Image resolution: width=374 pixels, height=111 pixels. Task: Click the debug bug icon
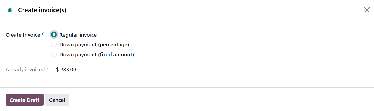[10, 10]
